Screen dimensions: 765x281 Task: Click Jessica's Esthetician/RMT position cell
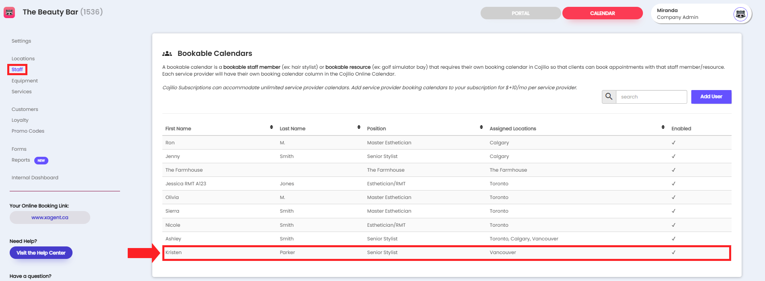point(386,184)
